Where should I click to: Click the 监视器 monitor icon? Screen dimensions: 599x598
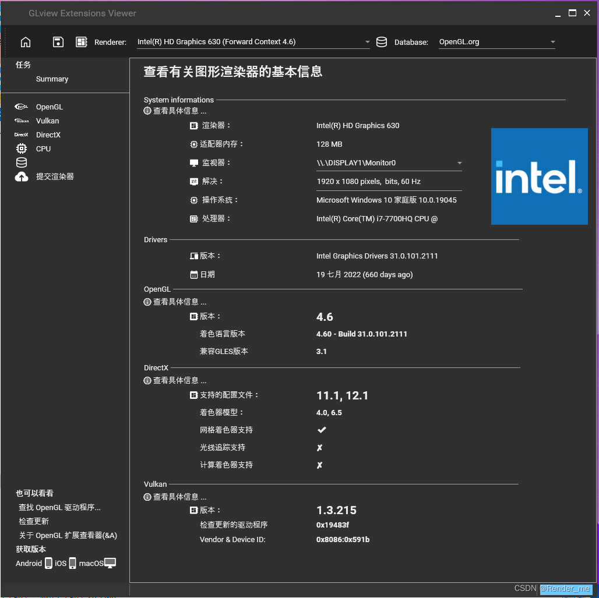click(x=194, y=163)
